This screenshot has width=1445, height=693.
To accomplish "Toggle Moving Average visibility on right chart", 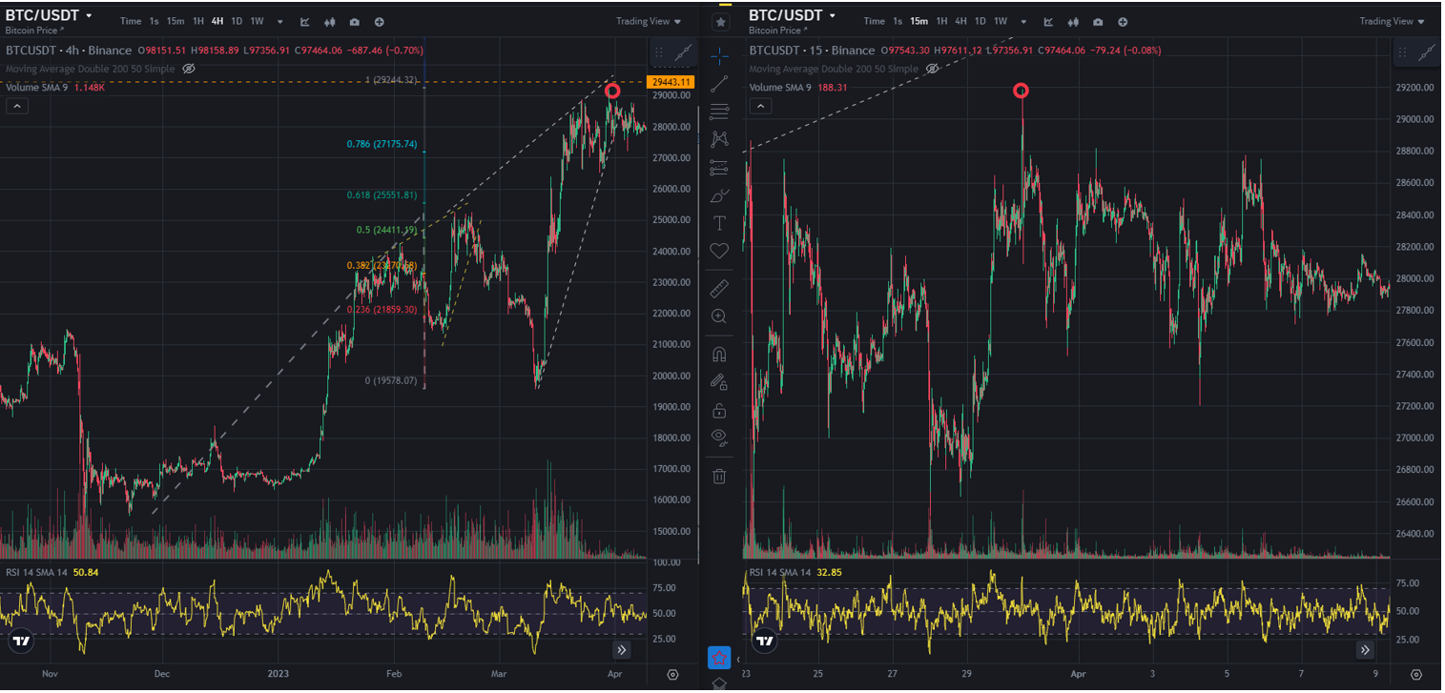I will pos(933,69).
